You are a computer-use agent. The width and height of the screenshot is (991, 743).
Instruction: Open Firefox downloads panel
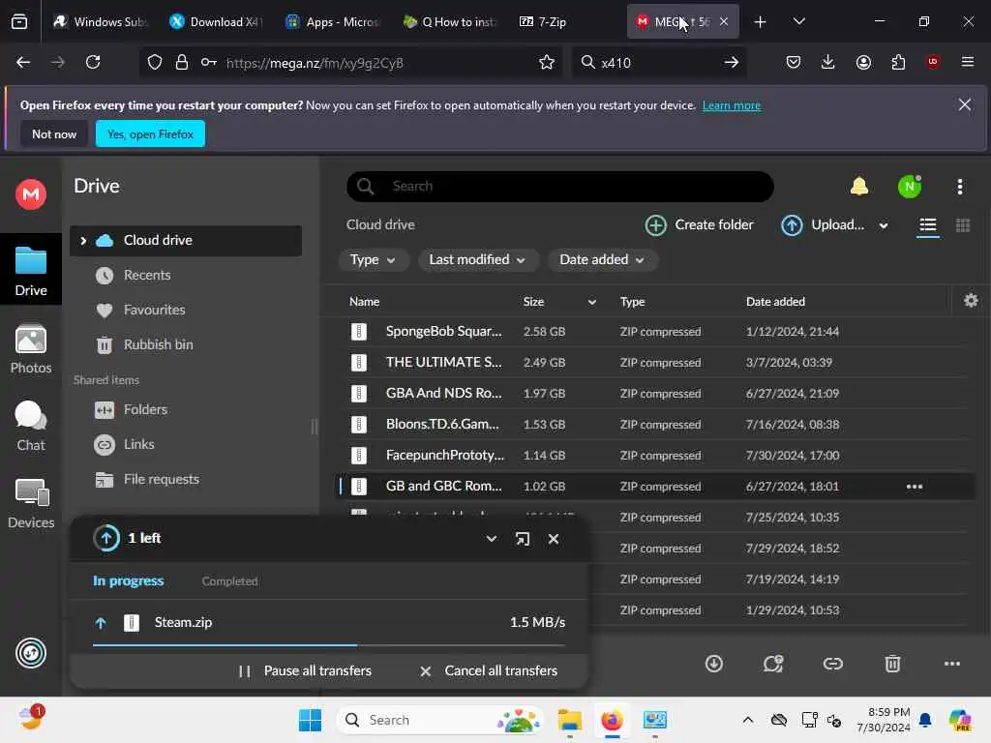click(828, 63)
